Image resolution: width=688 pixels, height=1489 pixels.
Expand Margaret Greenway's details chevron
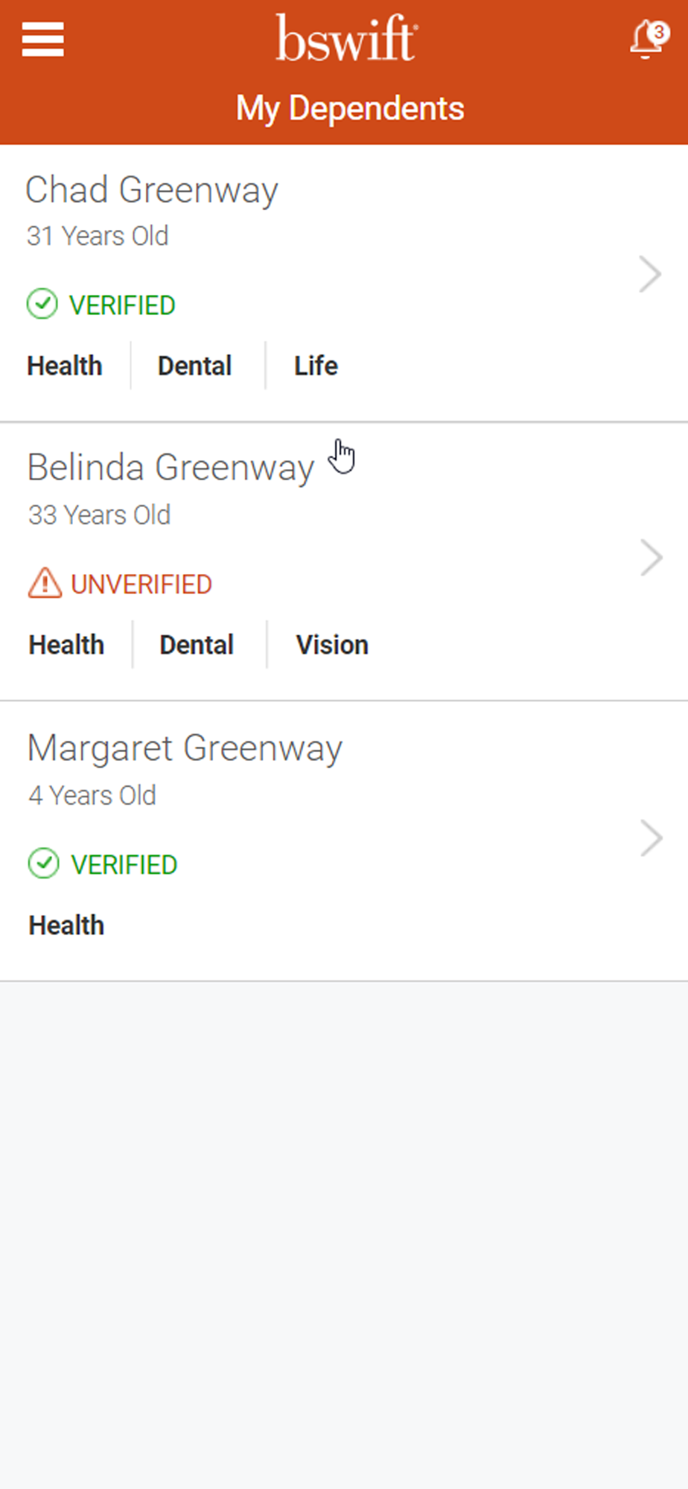pos(651,838)
